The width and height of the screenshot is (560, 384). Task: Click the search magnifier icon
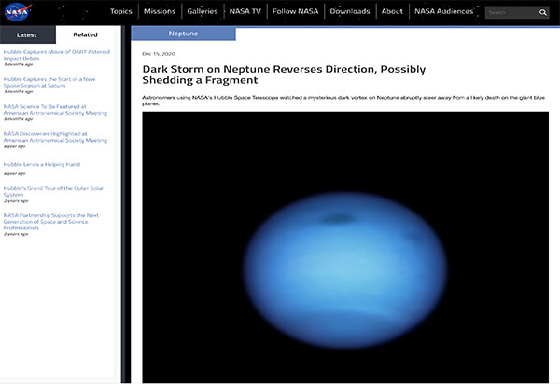click(x=543, y=12)
